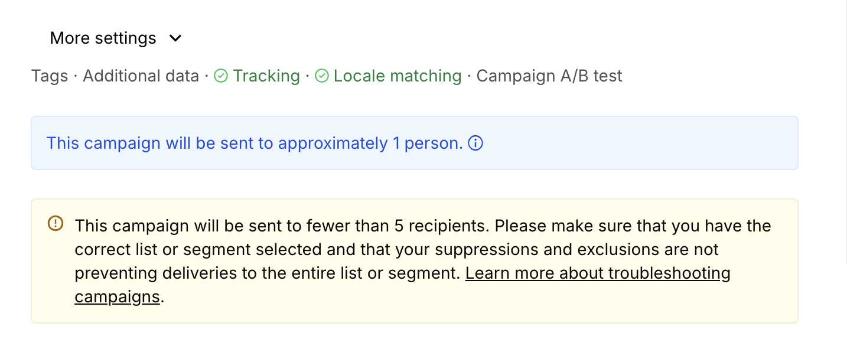Click the word 'campaigns' ending the underlined link

point(117,296)
